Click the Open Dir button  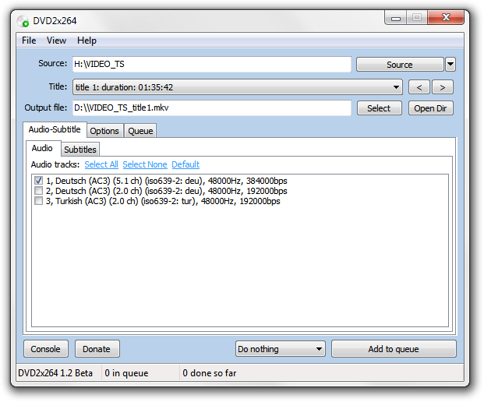pyautogui.click(x=430, y=108)
